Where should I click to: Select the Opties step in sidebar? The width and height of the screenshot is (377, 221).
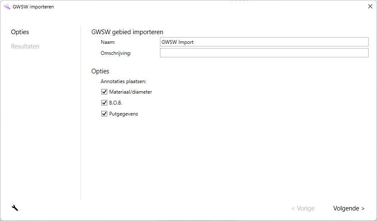(20, 32)
